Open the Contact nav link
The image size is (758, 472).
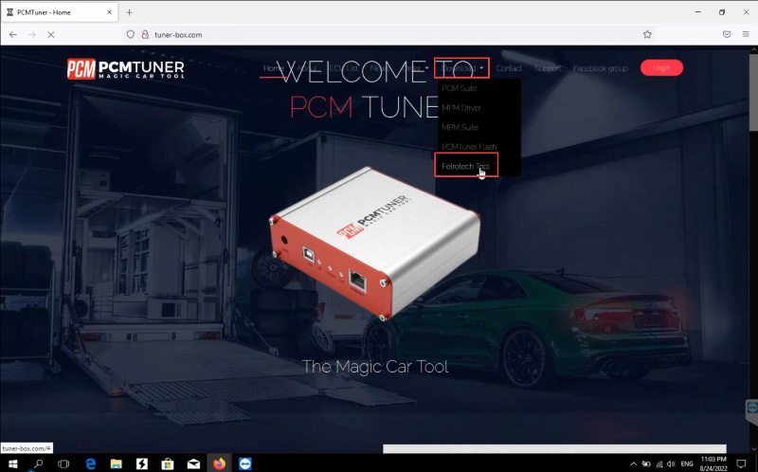pos(509,68)
